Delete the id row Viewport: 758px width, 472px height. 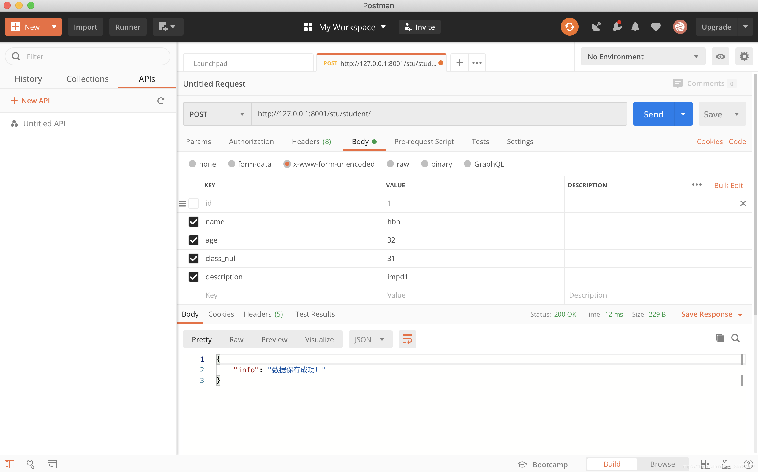[743, 203]
